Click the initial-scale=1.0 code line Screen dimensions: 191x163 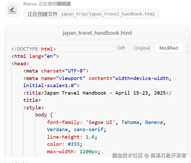(51, 86)
